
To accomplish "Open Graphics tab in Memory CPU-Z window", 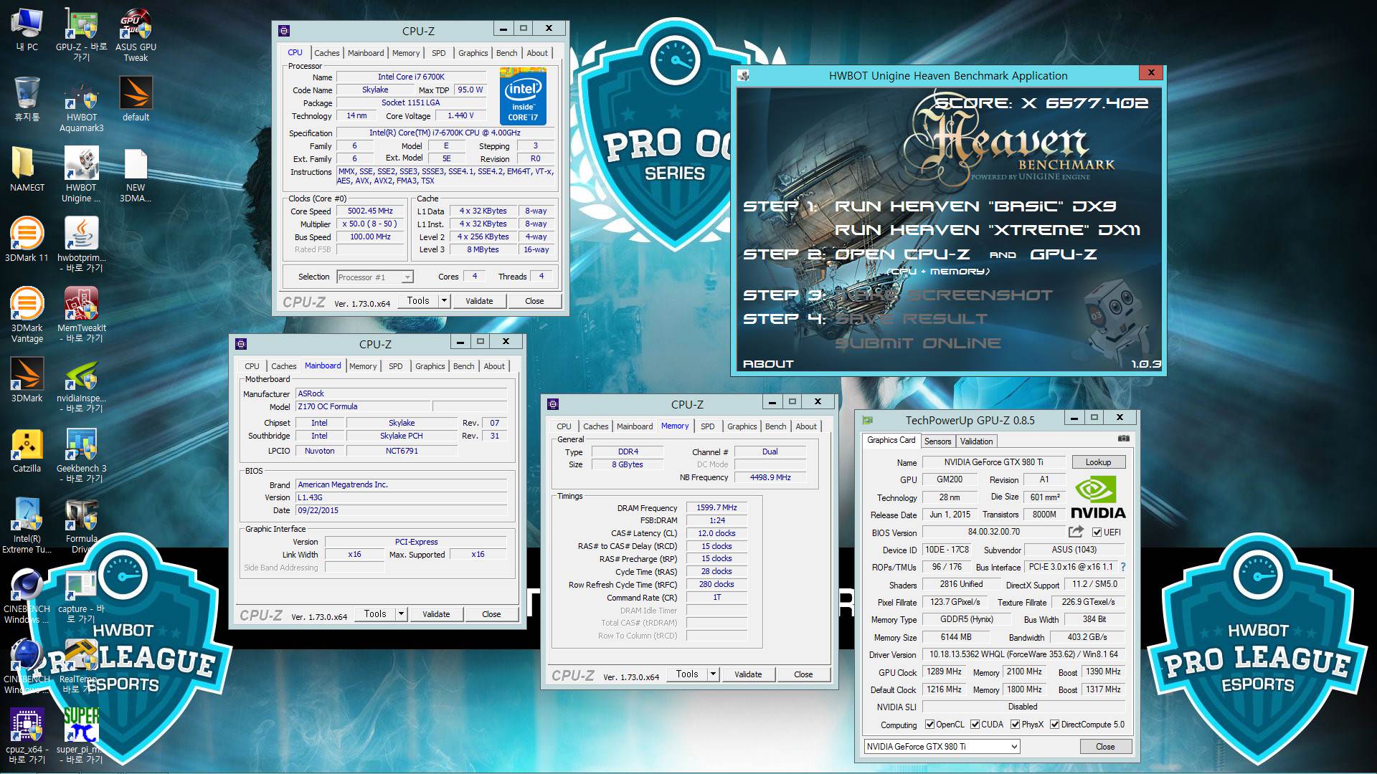I will (742, 426).
